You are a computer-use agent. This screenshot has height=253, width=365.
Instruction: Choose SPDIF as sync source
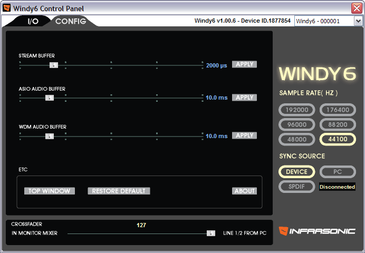coord(297,187)
